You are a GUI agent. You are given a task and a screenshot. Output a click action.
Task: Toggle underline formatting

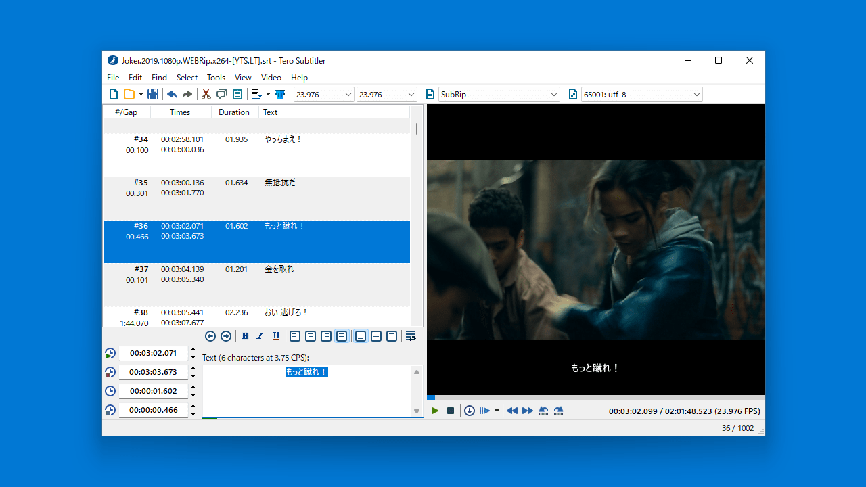click(x=276, y=336)
